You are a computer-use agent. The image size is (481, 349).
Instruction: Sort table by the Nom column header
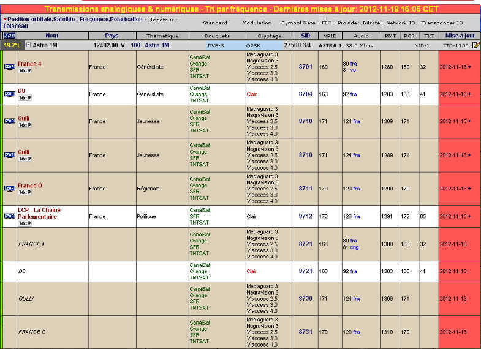(x=52, y=36)
